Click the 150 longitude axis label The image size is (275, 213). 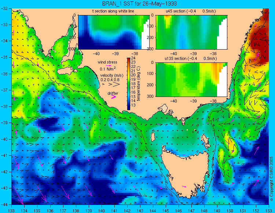(x=230, y=210)
